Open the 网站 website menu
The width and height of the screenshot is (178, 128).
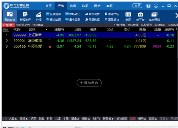pyautogui.click(x=97, y=6)
